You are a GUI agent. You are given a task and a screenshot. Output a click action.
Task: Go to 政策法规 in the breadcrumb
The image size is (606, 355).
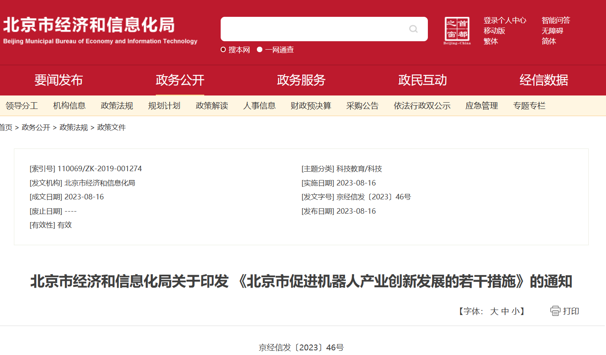click(72, 127)
